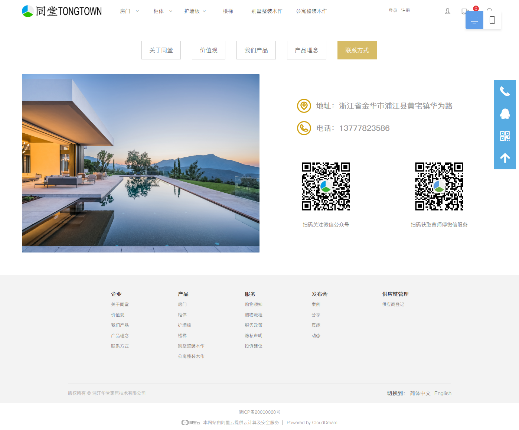Open 供应商登记 footer link

point(393,304)
